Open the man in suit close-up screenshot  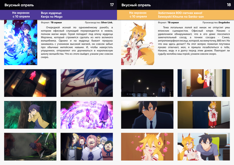pos(147,115)
